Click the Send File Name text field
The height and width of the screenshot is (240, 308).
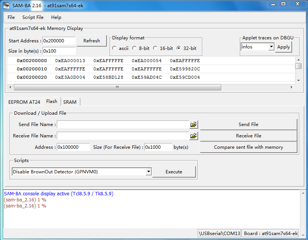point(123,125)
